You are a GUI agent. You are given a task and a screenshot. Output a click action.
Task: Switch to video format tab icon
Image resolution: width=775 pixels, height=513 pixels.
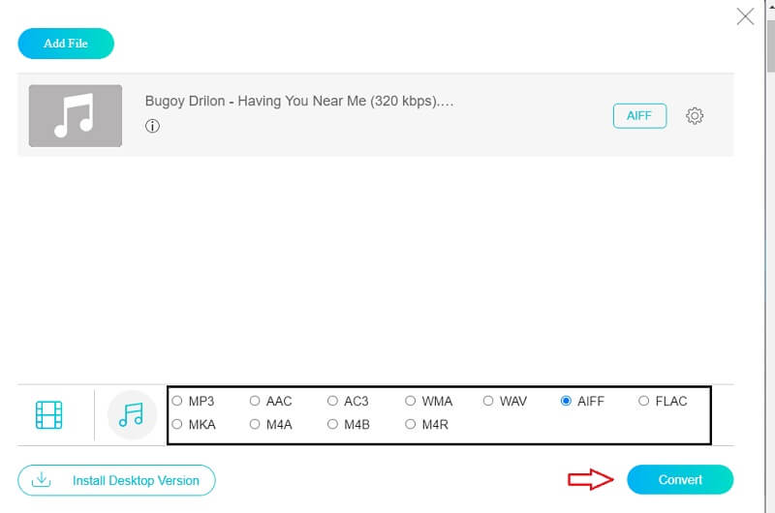[x=48, y=415]
